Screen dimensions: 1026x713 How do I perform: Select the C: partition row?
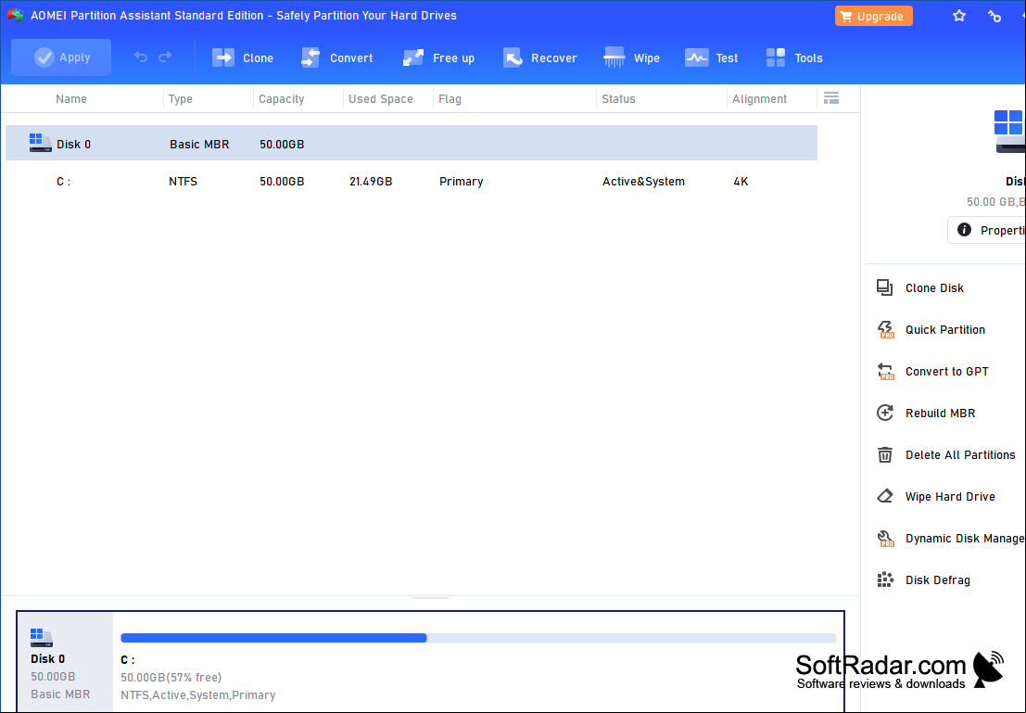(x=412, y=182)
